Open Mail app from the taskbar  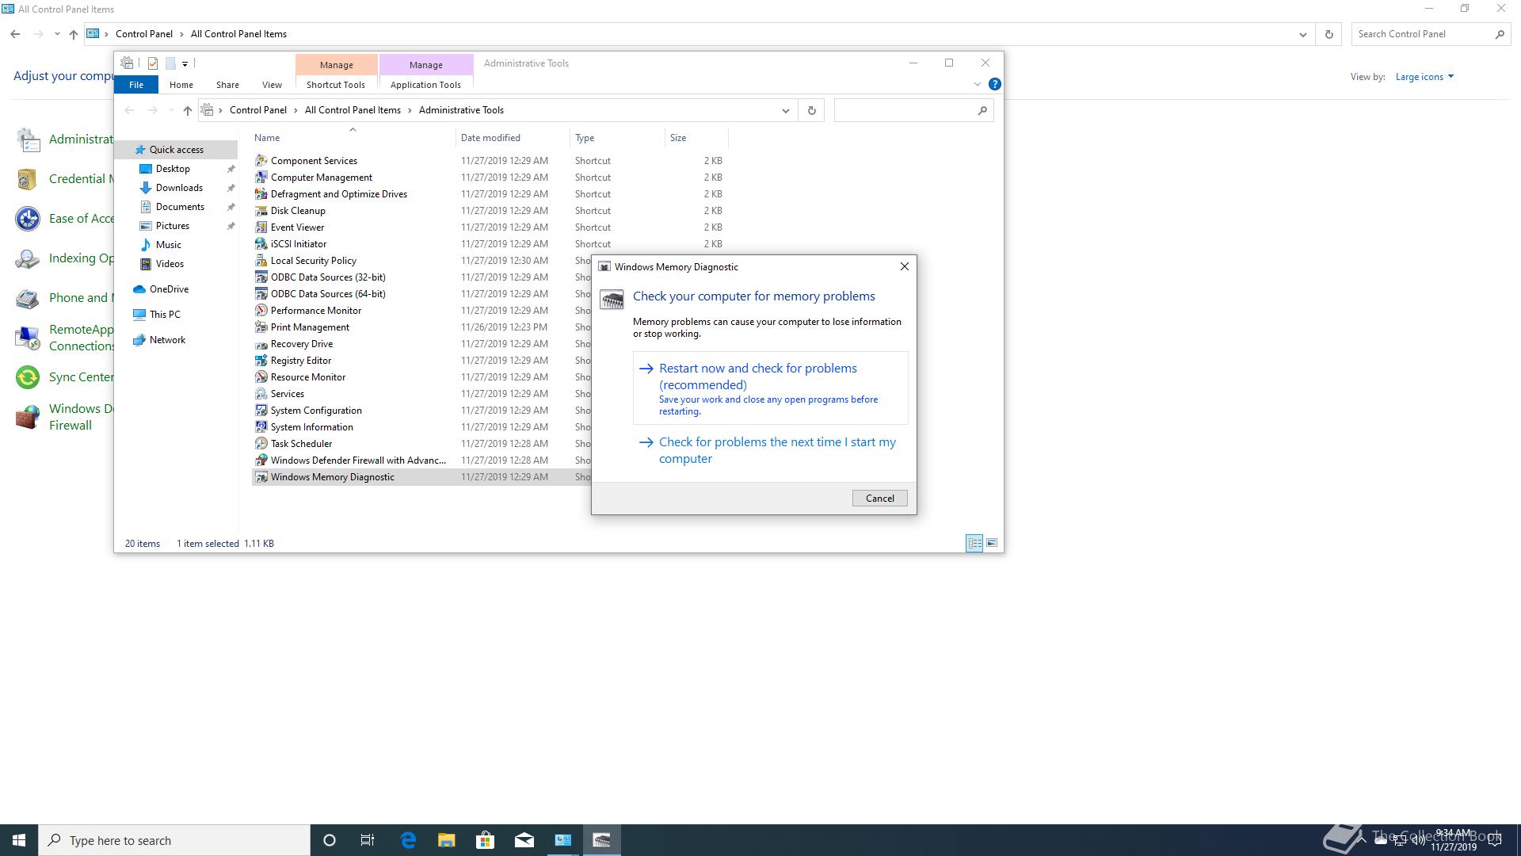pos(524,840)
